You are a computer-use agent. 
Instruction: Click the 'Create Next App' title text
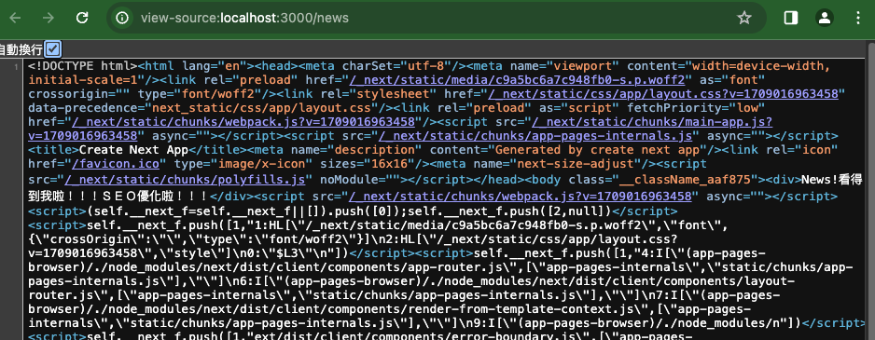[x=134, y=150]
